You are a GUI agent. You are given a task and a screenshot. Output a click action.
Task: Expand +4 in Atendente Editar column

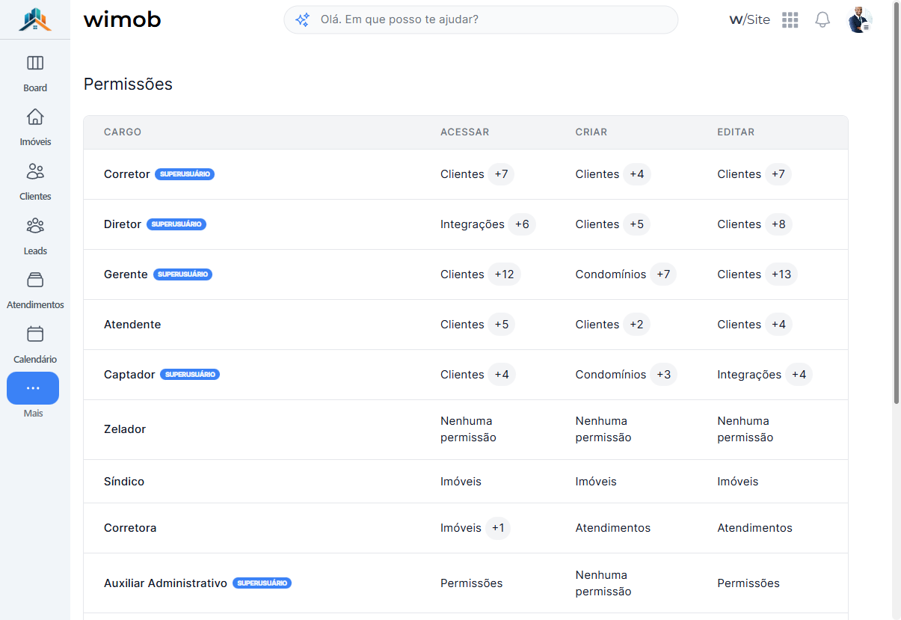click(778, 325)
